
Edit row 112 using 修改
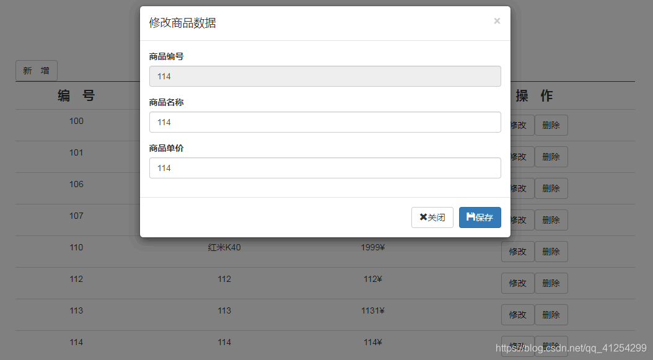coord(518,283)
